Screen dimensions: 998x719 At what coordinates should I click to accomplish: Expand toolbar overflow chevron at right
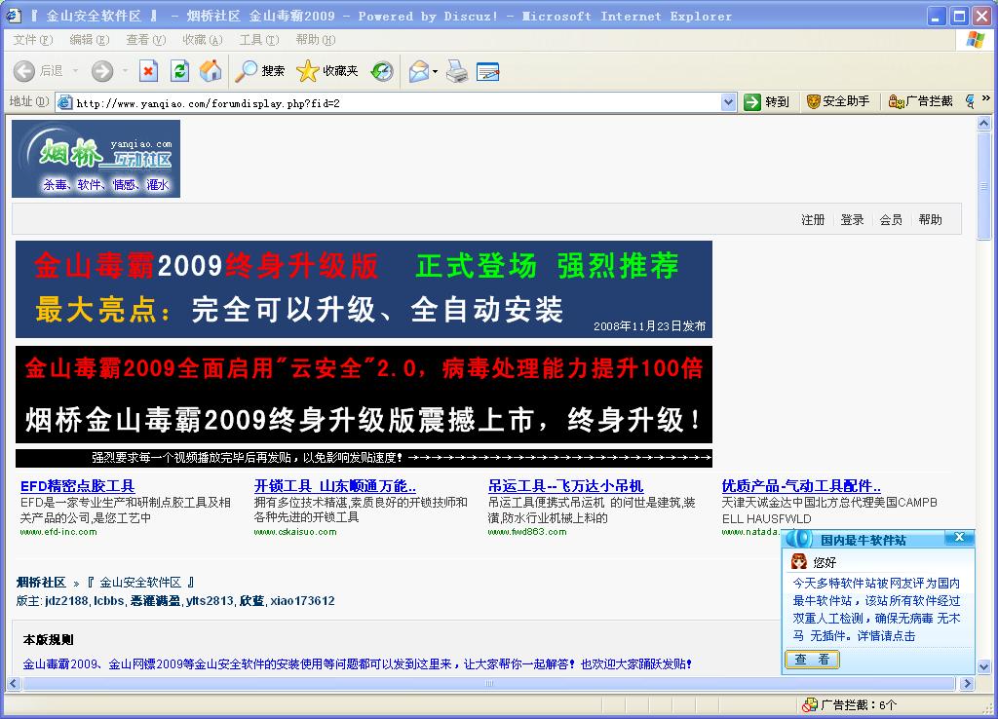coord(986,98)
